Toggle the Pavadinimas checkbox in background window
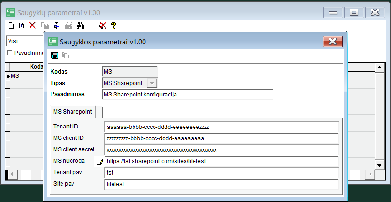The image size is (391, 202). point(10,53)
